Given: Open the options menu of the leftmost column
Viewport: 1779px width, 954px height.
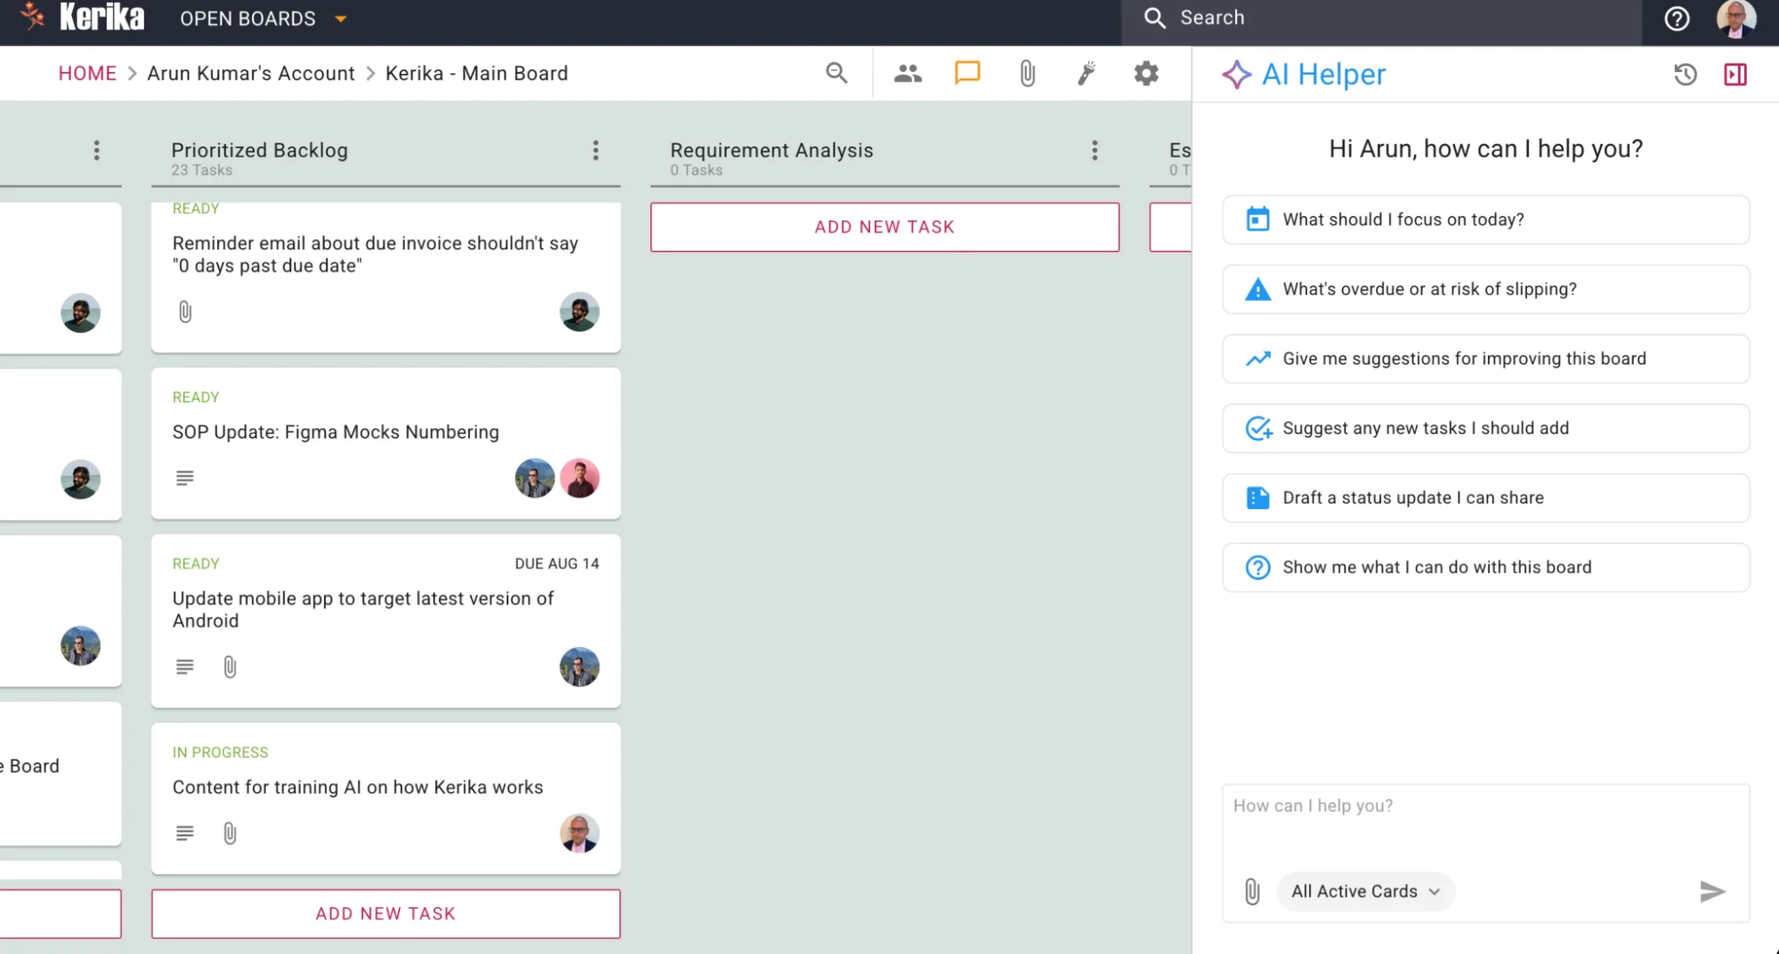Looking at the screenshot, I should [96, 150].
